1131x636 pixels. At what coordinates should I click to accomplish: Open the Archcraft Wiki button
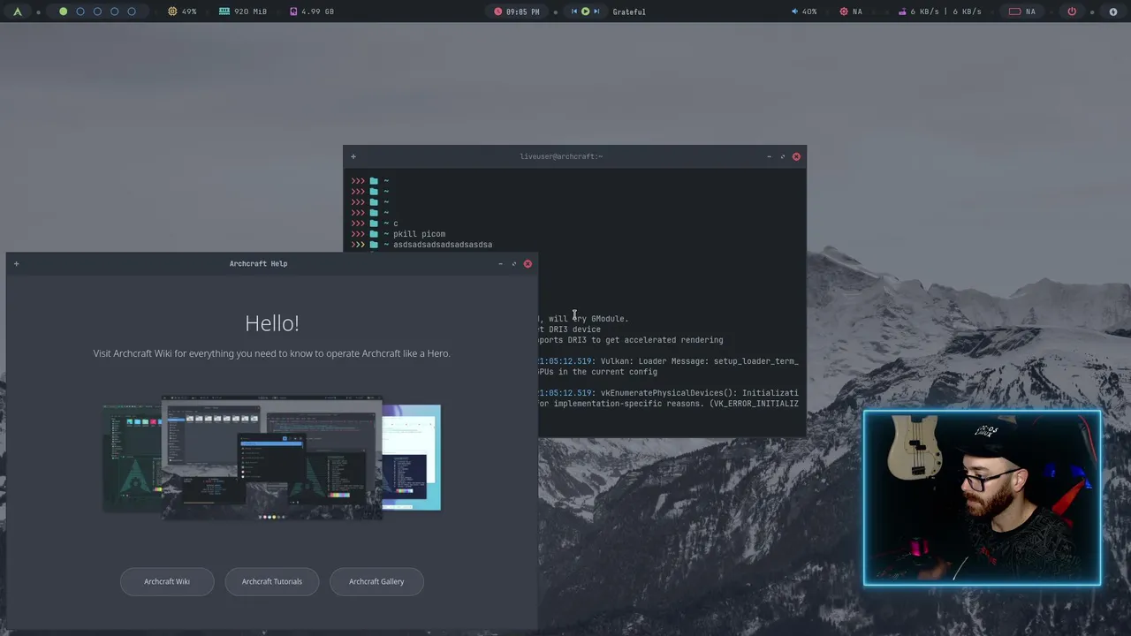pyautogui.click(x=167, y=581)
